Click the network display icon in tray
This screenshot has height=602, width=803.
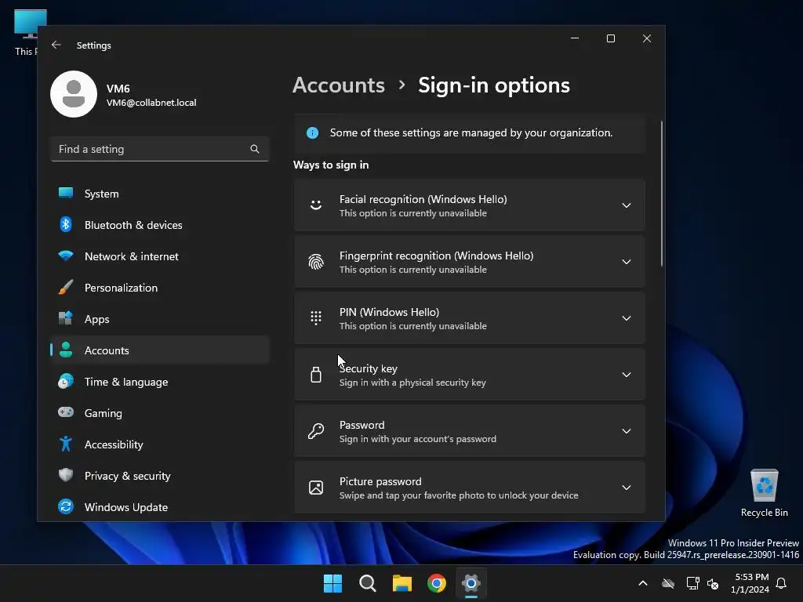tap(693, 583)
